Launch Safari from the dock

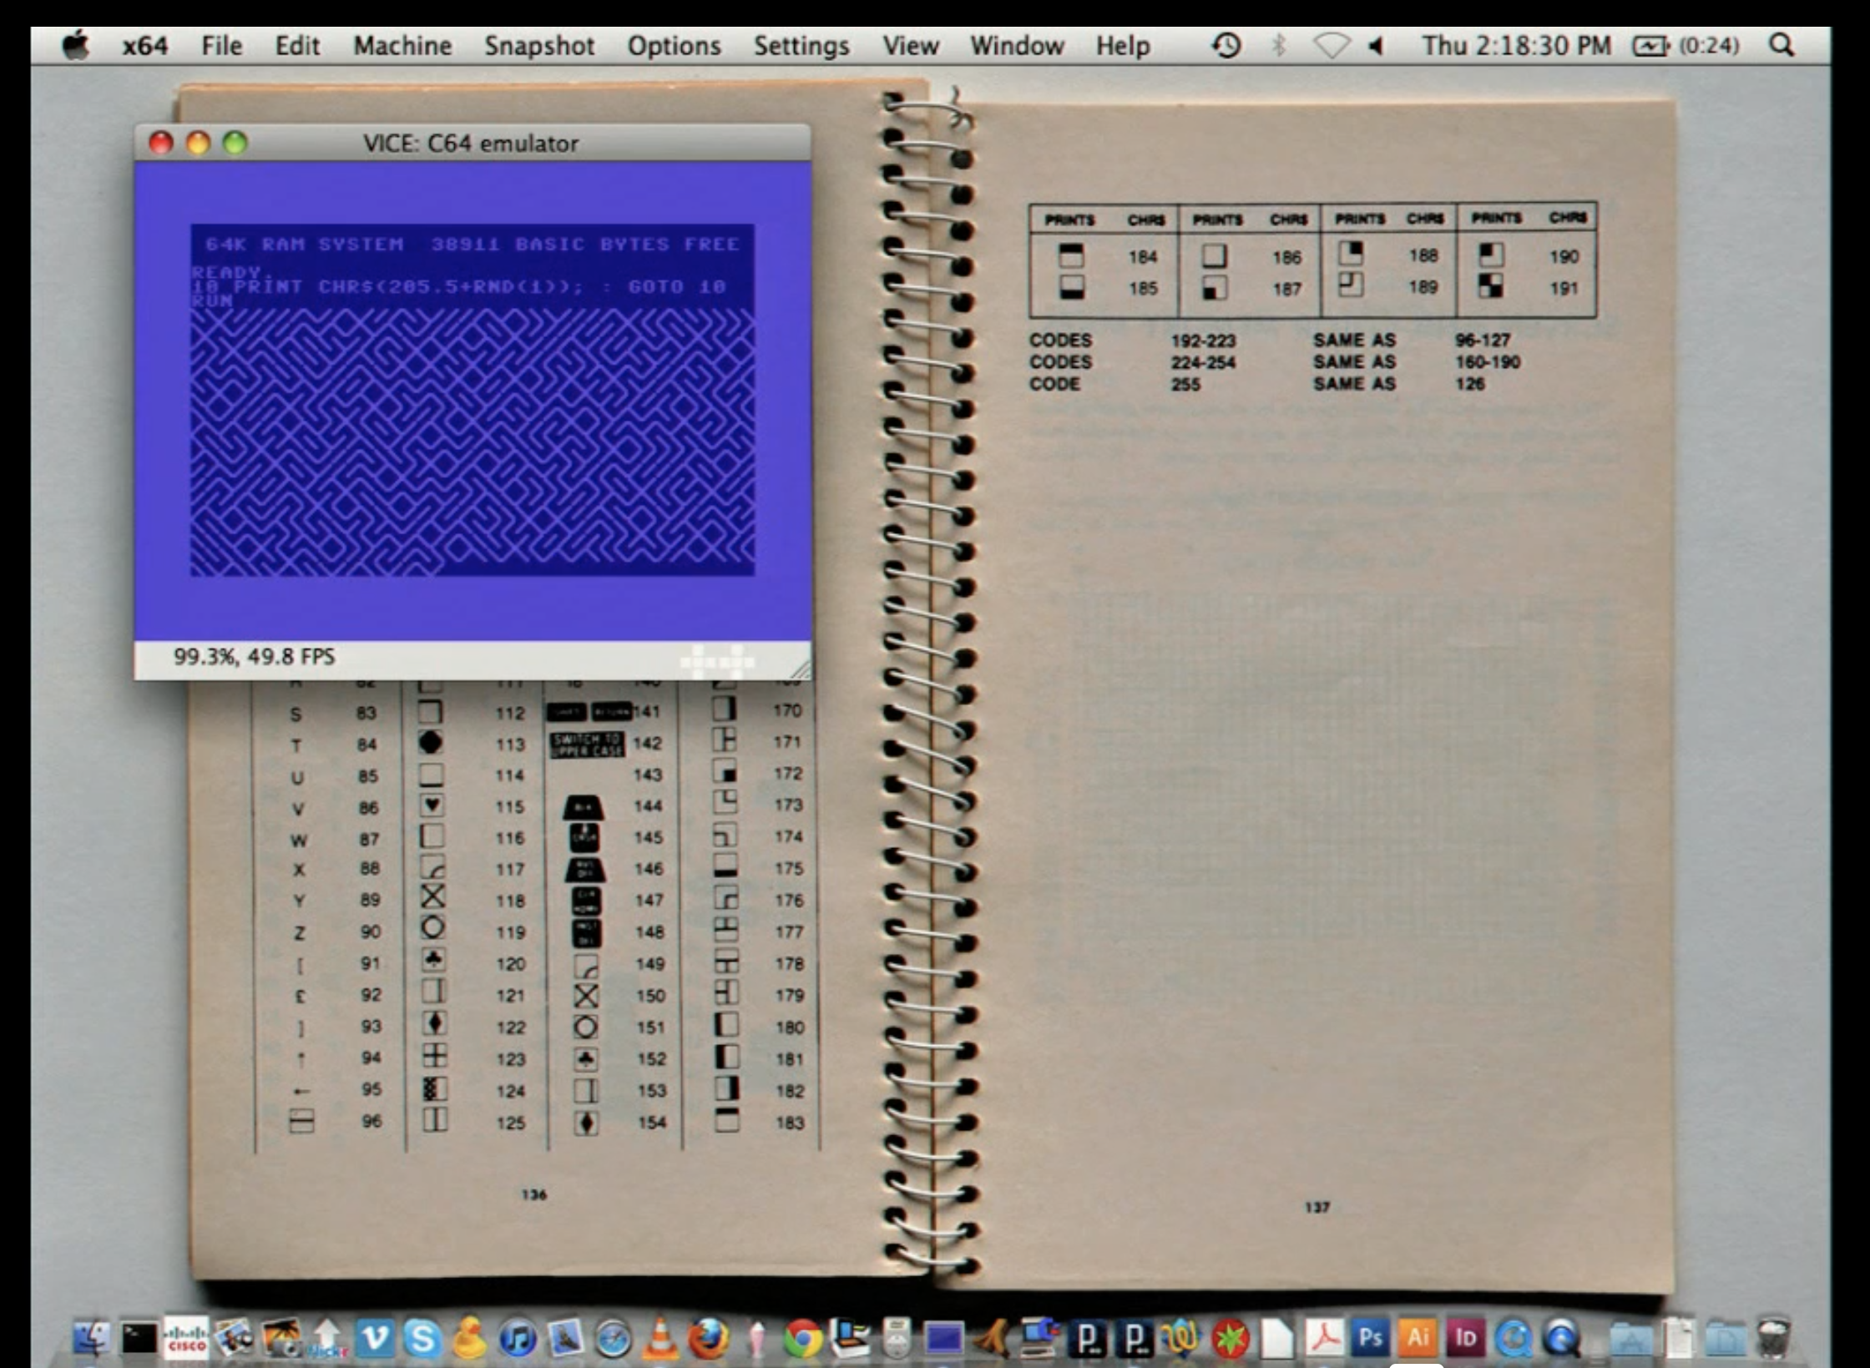click(613, 1338)
